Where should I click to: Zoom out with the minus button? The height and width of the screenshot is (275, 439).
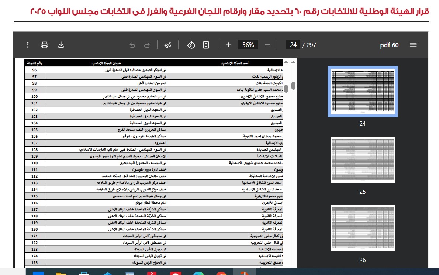click(267, 45)
